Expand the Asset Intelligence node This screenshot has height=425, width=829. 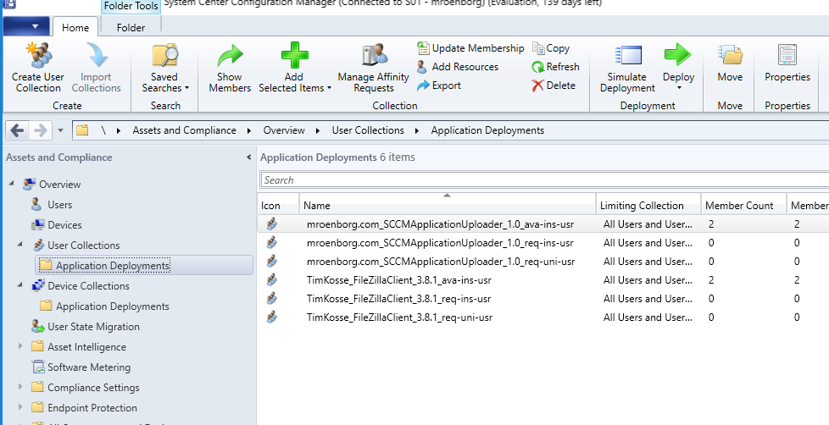click(x=20, y=346)
